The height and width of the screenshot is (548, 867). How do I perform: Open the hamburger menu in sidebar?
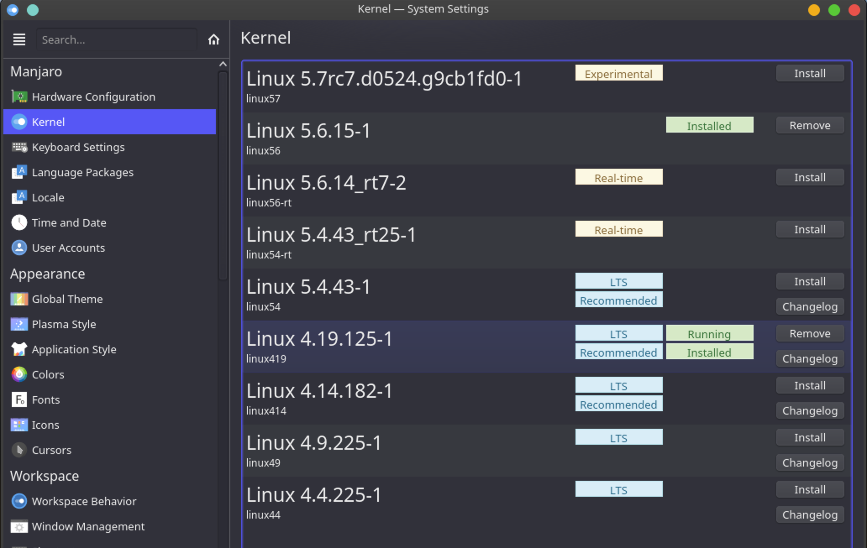pos(19,39)
